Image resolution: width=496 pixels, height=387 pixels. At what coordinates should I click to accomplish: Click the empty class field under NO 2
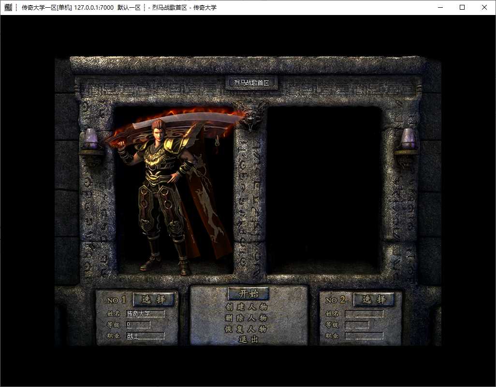coord(364,336)
